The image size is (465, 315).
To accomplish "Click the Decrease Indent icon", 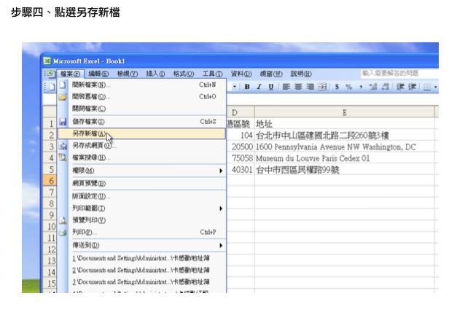I will (x=400, y=87).
